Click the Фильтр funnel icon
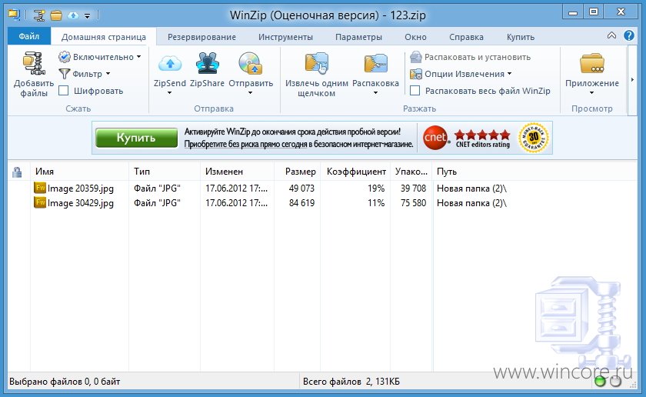The image size is (646, 397). (65, 74)
